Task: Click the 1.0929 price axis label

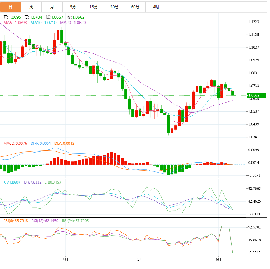Action: [x=254, y=60]
